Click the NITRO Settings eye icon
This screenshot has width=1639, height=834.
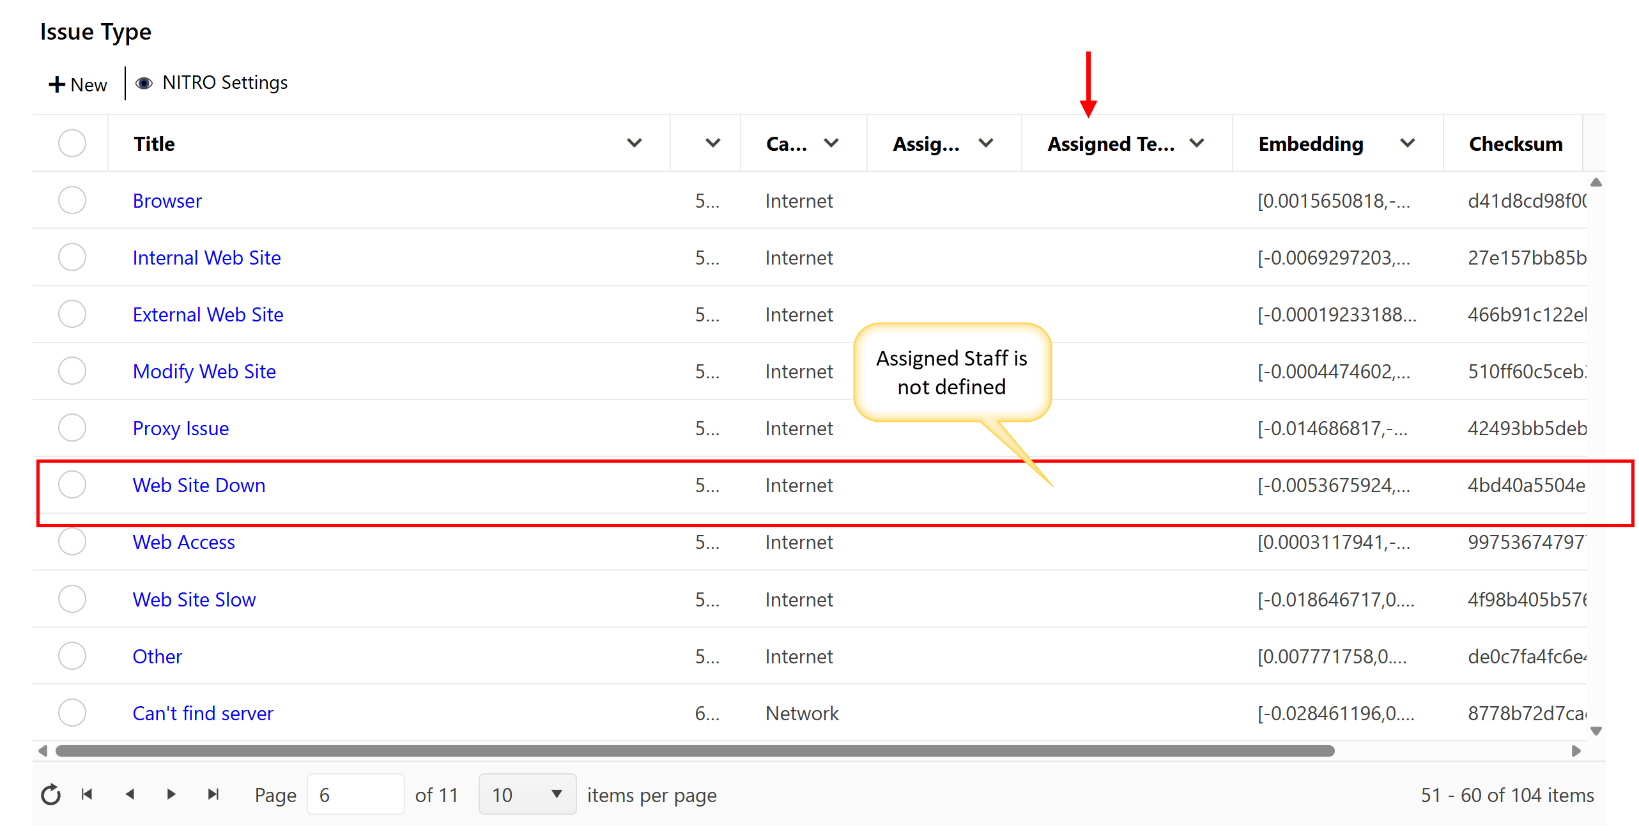144,83
